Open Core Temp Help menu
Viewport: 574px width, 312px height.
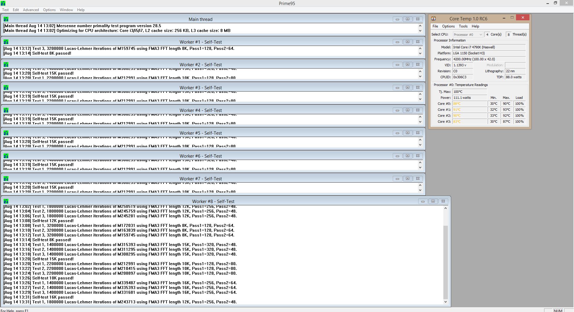pos(475,26)
